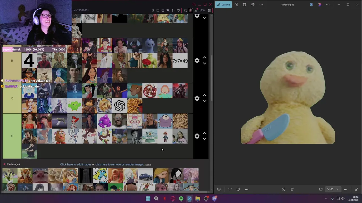Select the Mr. Potato Head tile
The width and height of the screenshot is (362, 203).
pyautogui.click(x=59, y=136)
